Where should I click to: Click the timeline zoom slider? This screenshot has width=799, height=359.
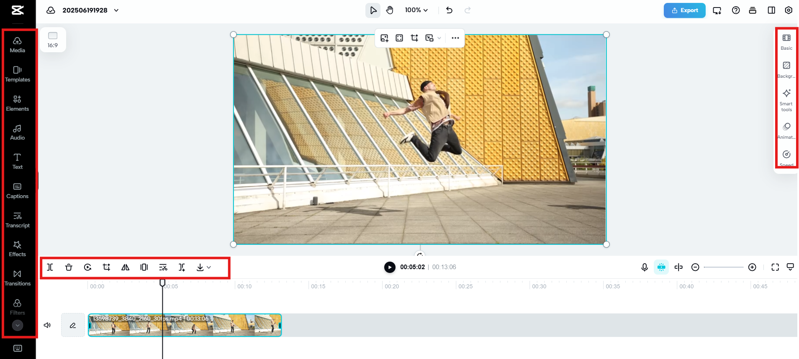(724, 267)
